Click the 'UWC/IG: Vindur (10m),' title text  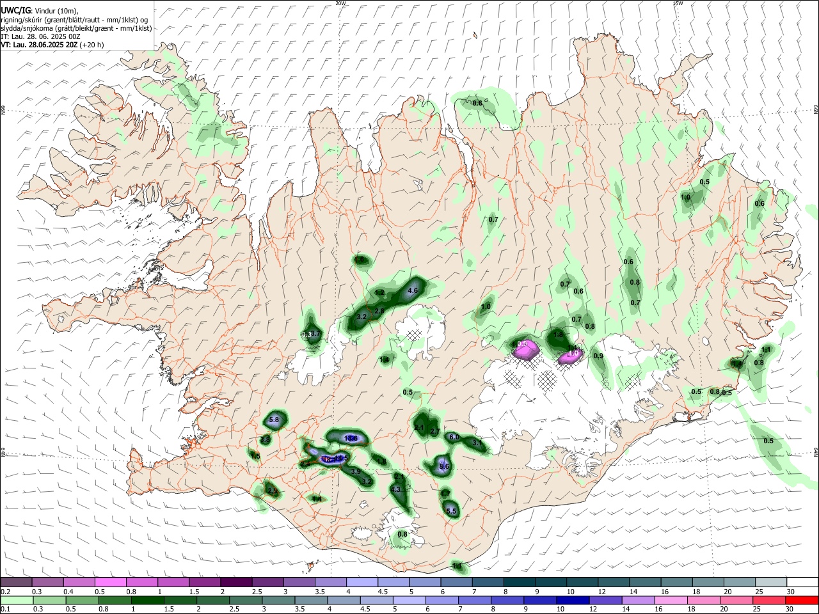40,10
